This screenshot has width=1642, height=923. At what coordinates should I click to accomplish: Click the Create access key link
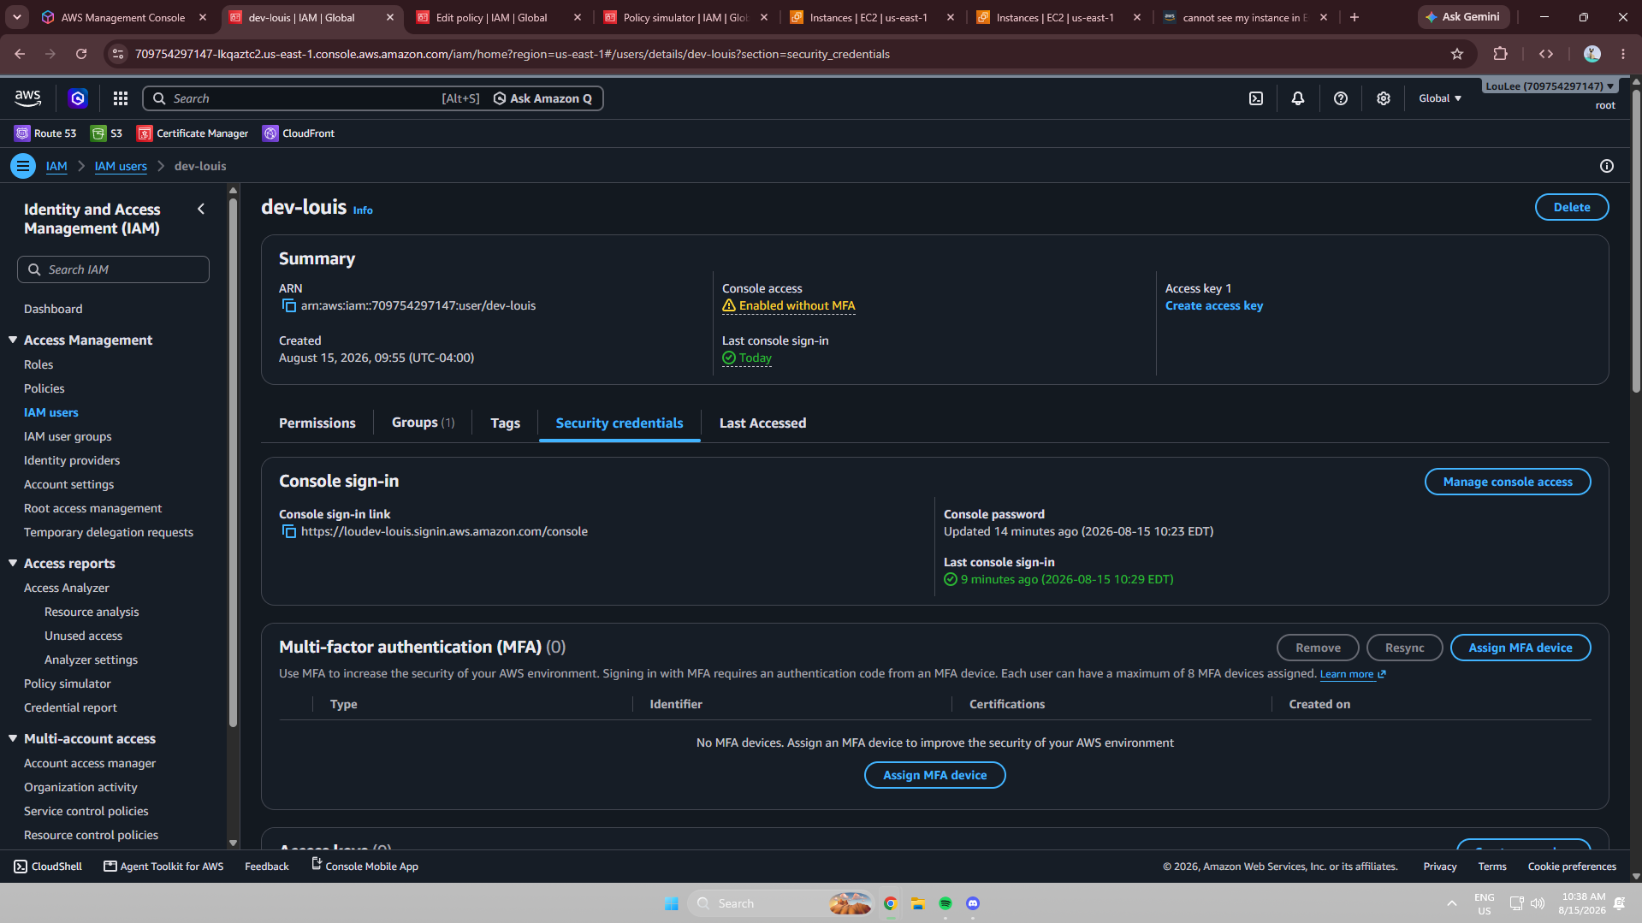point(1213,305)
